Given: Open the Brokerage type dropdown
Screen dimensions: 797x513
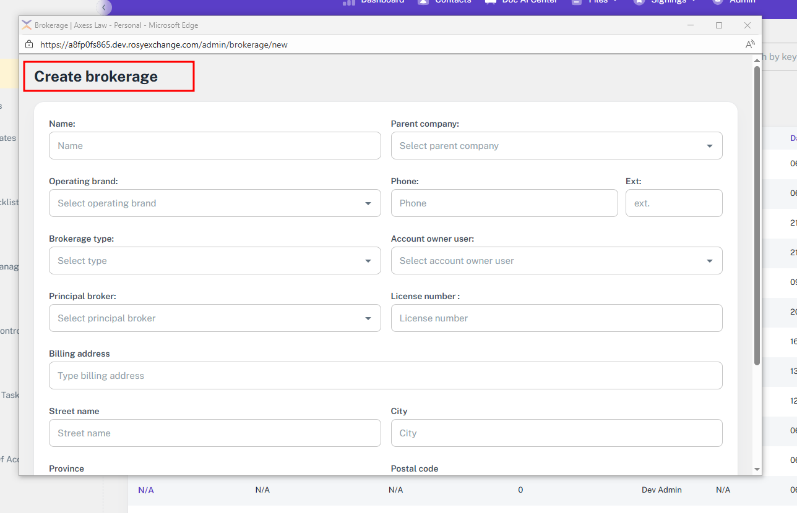Looking at the screenshot, I should pyautogui.click(x=215, y=261).
